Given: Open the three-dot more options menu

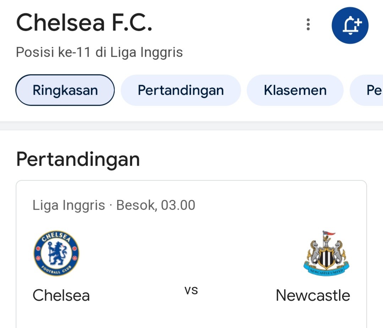Looking at the screenshot, I should pos(308,24).
